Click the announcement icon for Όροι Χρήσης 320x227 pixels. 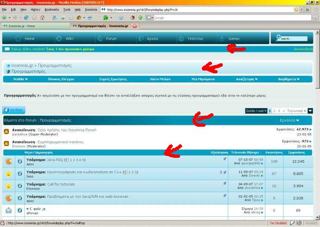click(x=6, y=131)
